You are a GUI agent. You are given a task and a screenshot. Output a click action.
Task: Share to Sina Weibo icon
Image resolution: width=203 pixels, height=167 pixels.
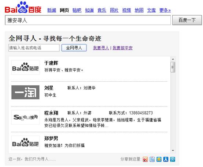click(145, 159)
